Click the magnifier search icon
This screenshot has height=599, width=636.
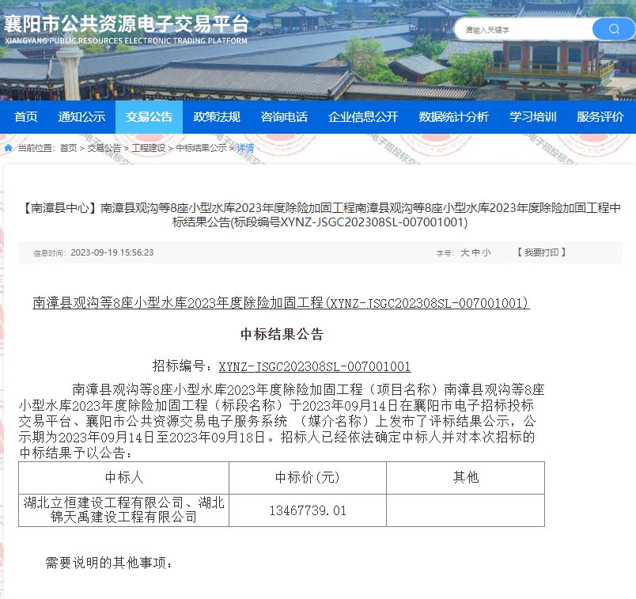tap(613, 28)
